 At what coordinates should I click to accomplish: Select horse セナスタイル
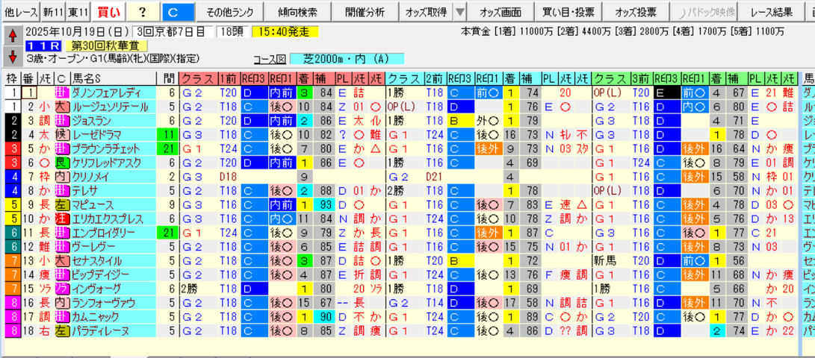click(114, 260)
